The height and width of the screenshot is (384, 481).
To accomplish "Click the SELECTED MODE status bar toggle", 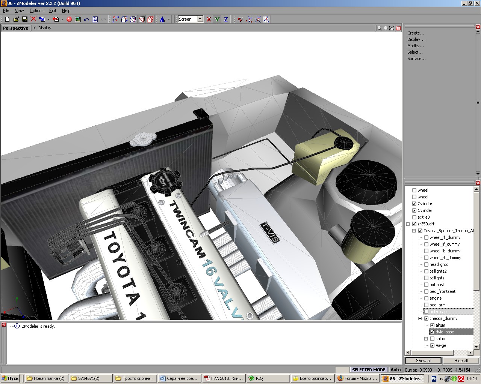I will tap(368, 370).
